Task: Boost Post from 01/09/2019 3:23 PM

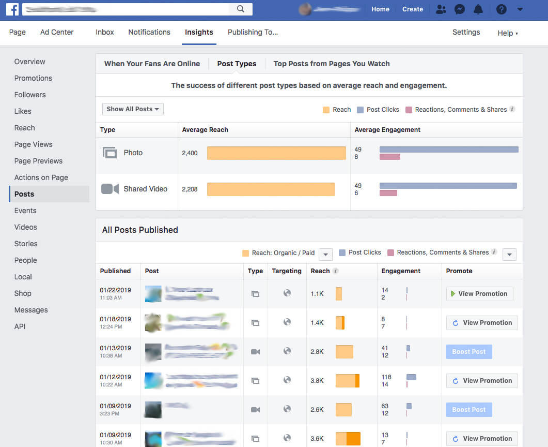Action: [469, 410]
